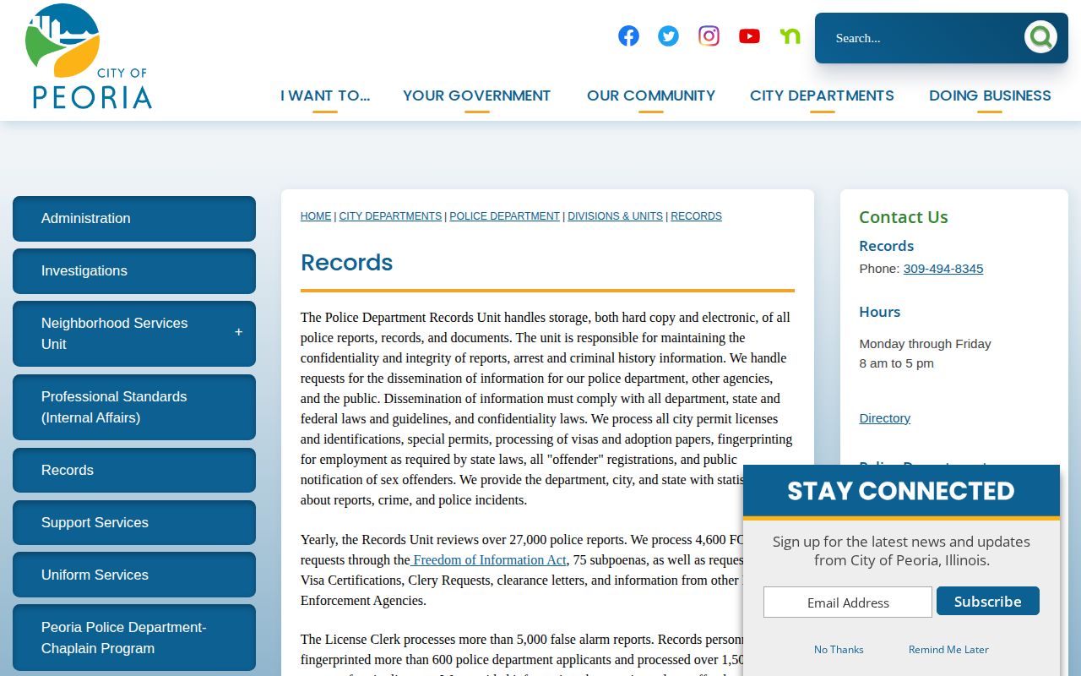The width and height of the screenshot is (1081, 676).
Task: Expand the Neighborhood Services Unit plus icon
Action: click(x=238, y=333)
